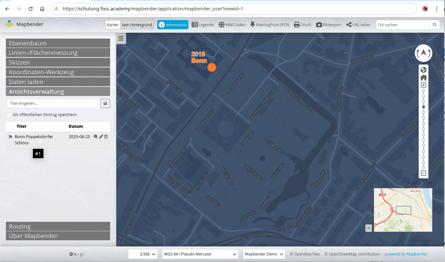
Task: Click the home icon in the map navigation bar
Action: pos(424,77)
